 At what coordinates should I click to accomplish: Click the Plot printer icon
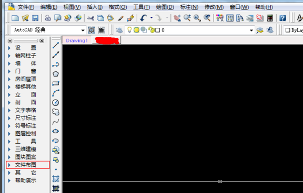click(48, 18)
